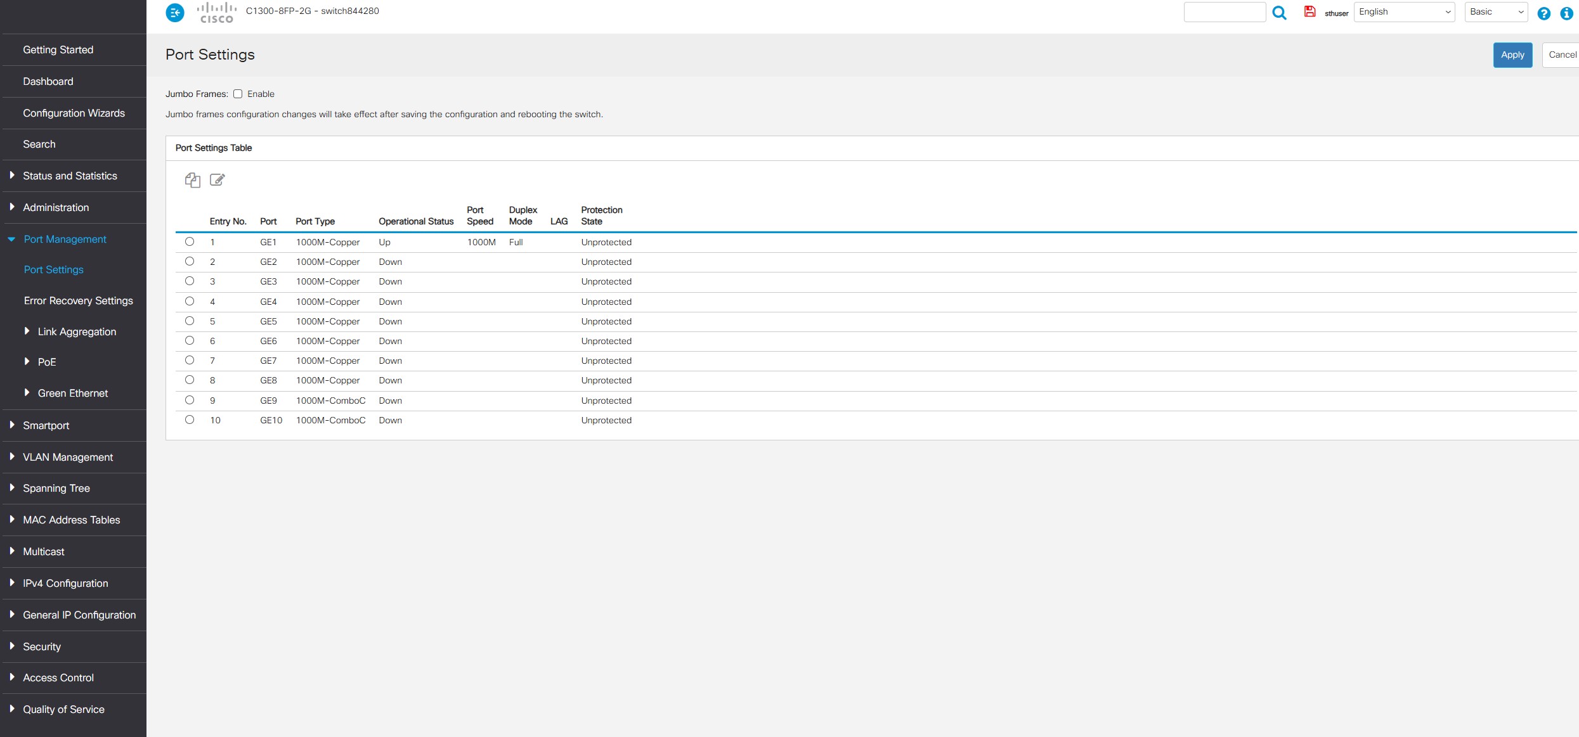Open the Basic display mode dropdown
The height and width of the screenshot is (737, 1579).
pos(1495,12)
